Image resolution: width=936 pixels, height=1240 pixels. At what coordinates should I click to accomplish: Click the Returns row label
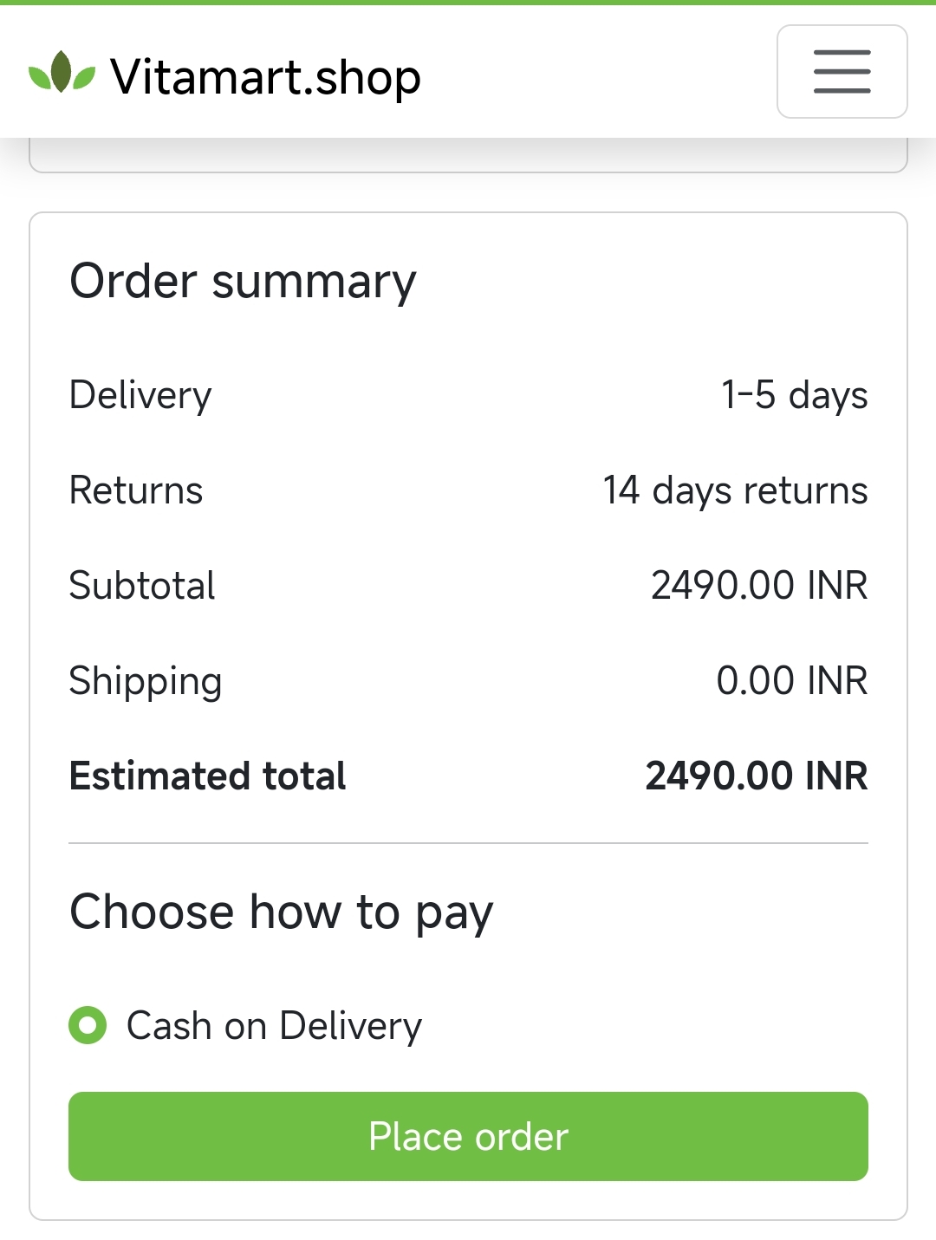136,490
